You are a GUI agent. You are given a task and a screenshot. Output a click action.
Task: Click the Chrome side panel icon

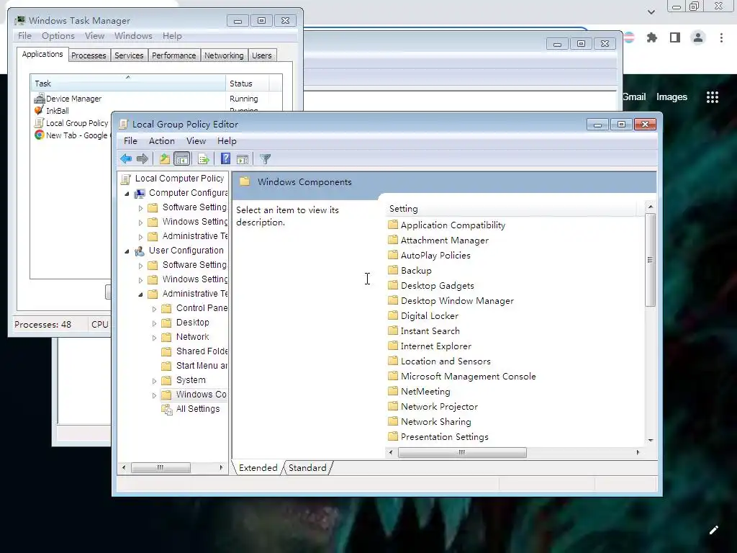pyautogui.click(x=675, y=37)
